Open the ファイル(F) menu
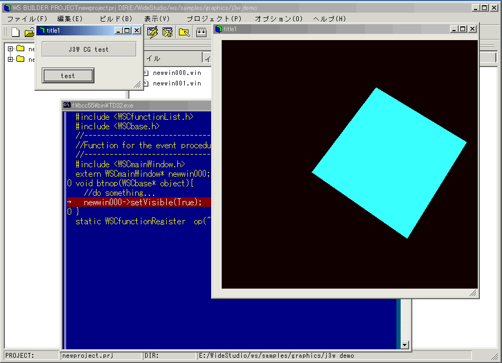The height and width of the screenshot is (363, 502). (27, 18)
